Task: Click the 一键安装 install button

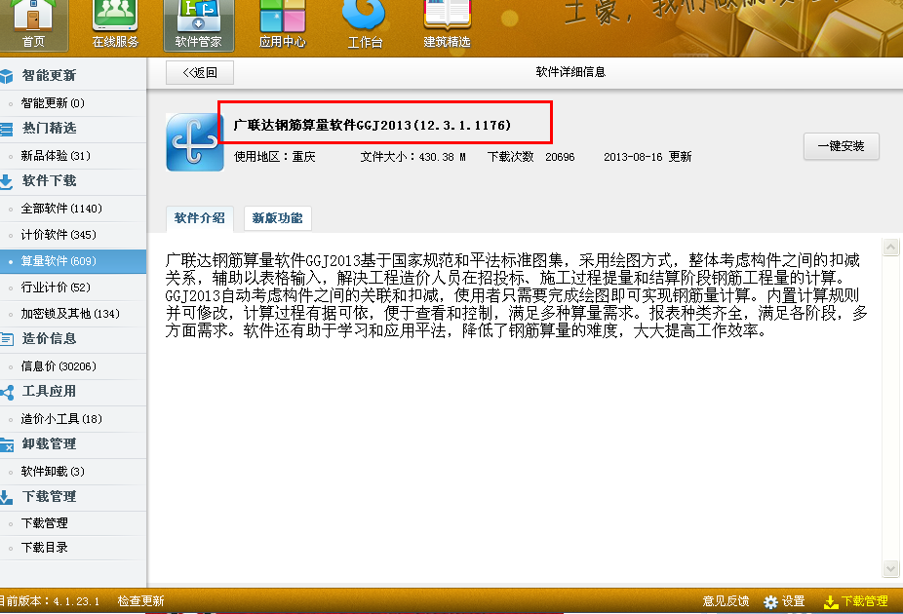Action: click(842, 146)
